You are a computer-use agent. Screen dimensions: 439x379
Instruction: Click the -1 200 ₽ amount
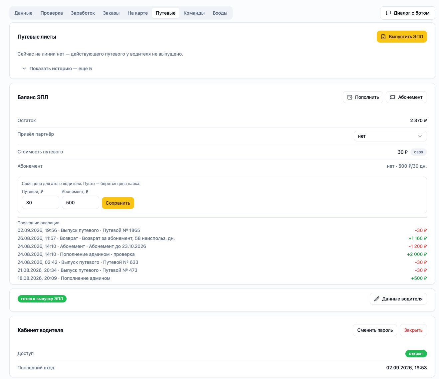(418, 246)
